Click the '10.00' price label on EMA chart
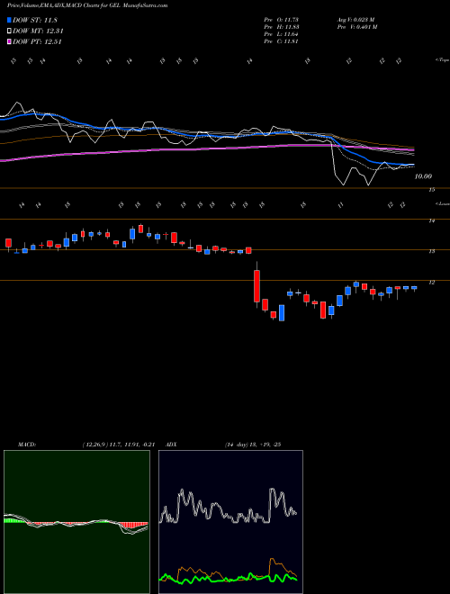This screenshot has width=450, height=594. tap(423, 176)
